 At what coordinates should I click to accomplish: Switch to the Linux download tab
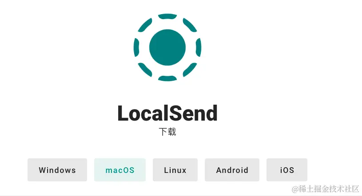click(x=175, y=170)
